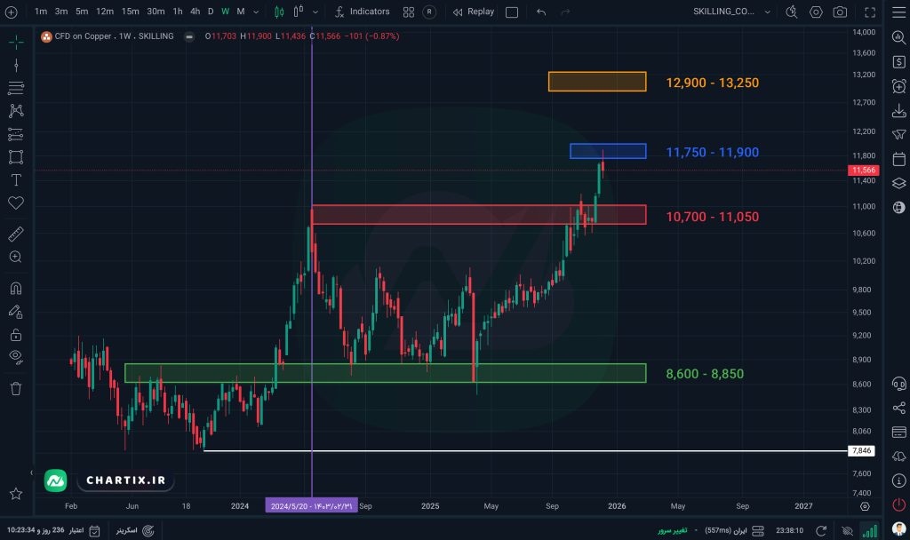Image resolution: width=910 pixels, height=540 pixels.
Task: Expand the timeframe dropdown arrow
Action: [x=257, y=12]
